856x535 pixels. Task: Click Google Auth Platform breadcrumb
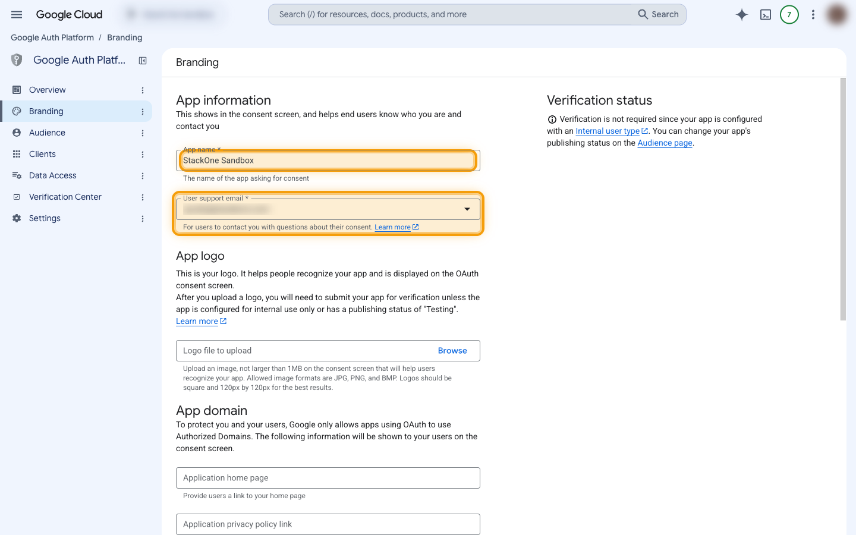pos(52,37)
